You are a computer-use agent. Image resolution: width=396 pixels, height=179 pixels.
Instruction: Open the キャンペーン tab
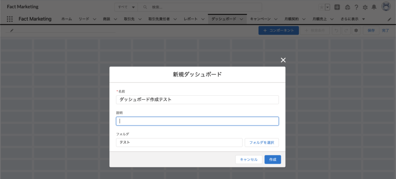pyautogui.click(x=260, y=19)
